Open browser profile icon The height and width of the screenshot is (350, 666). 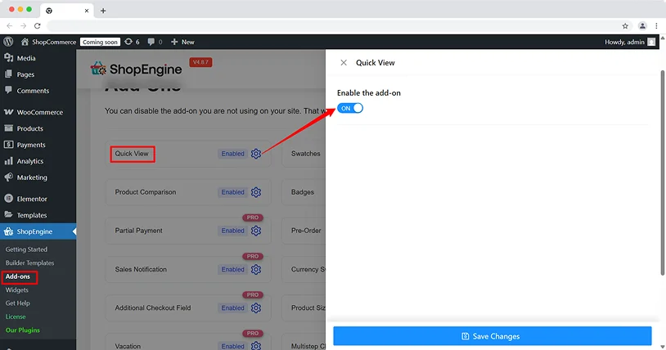tap(642, 26)
